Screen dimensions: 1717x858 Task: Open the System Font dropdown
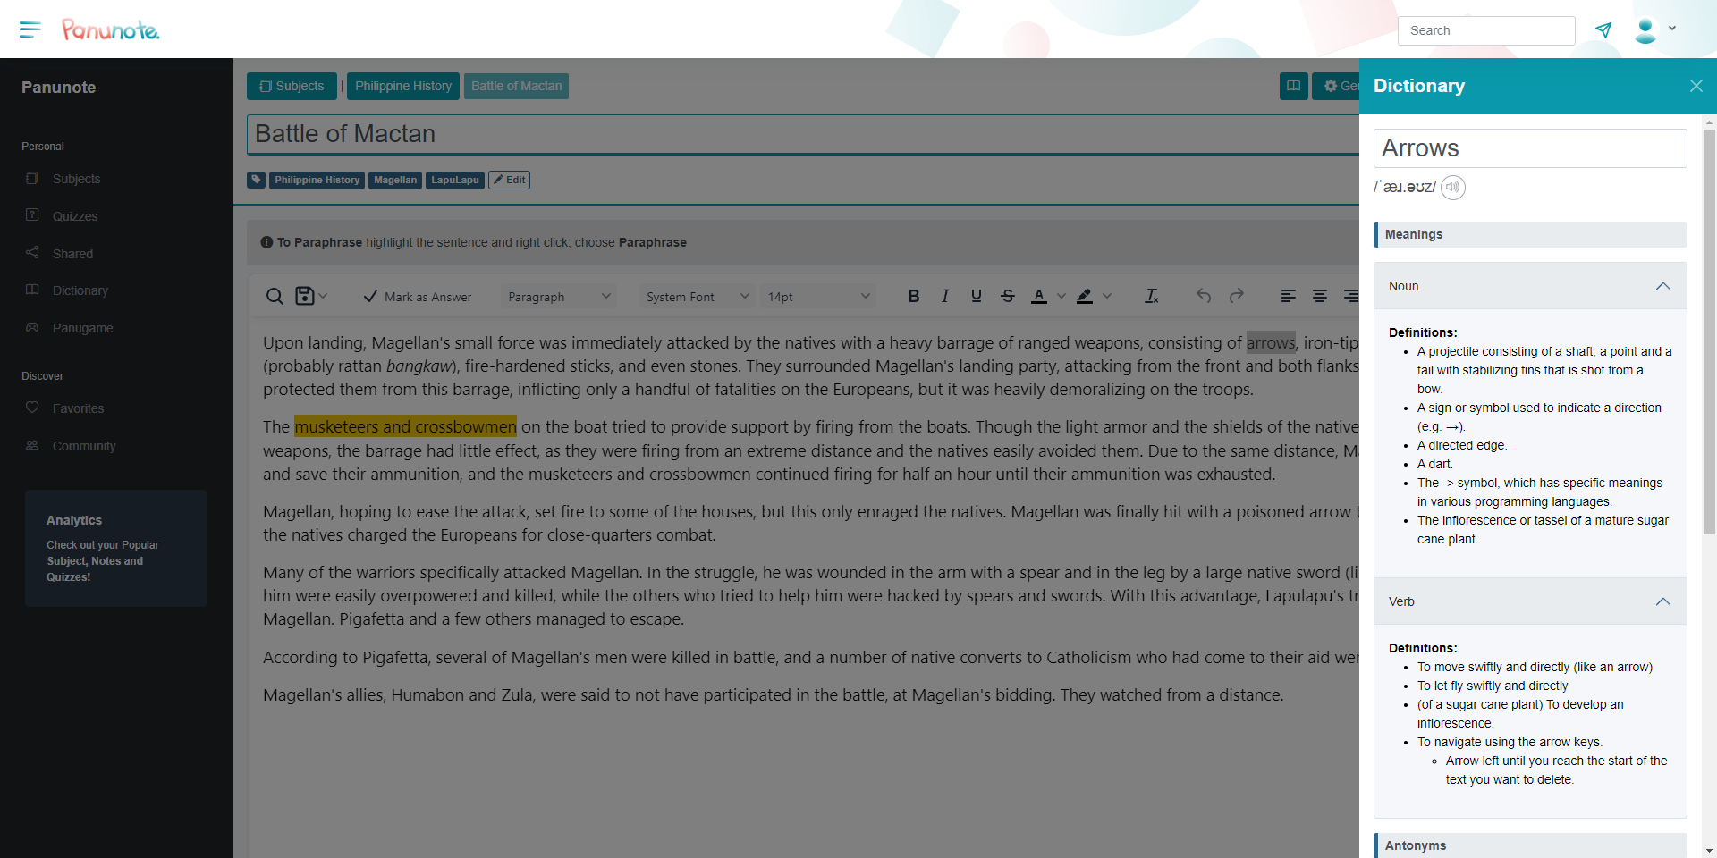point(697,297)
